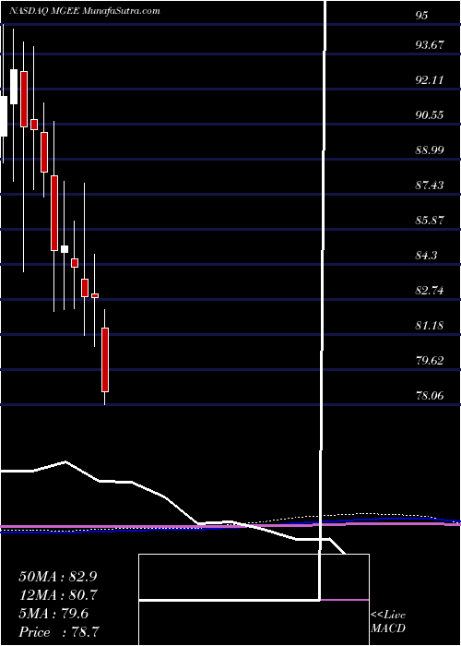The image size is (461, 646).
Task: Click the 84.3 price axis label
Action: coord(426,255)
